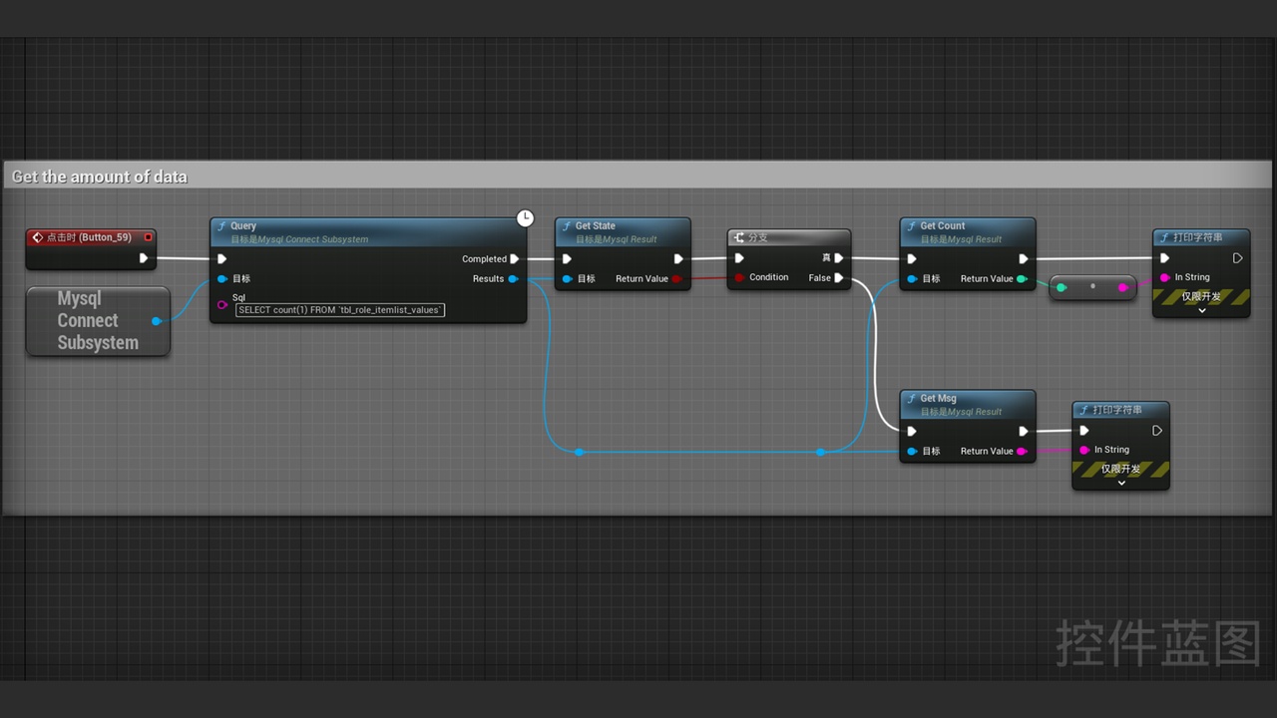
Task: Click the exec input pin of the Get Msg node
Action: pyautogui.click(x=912, y=432)
